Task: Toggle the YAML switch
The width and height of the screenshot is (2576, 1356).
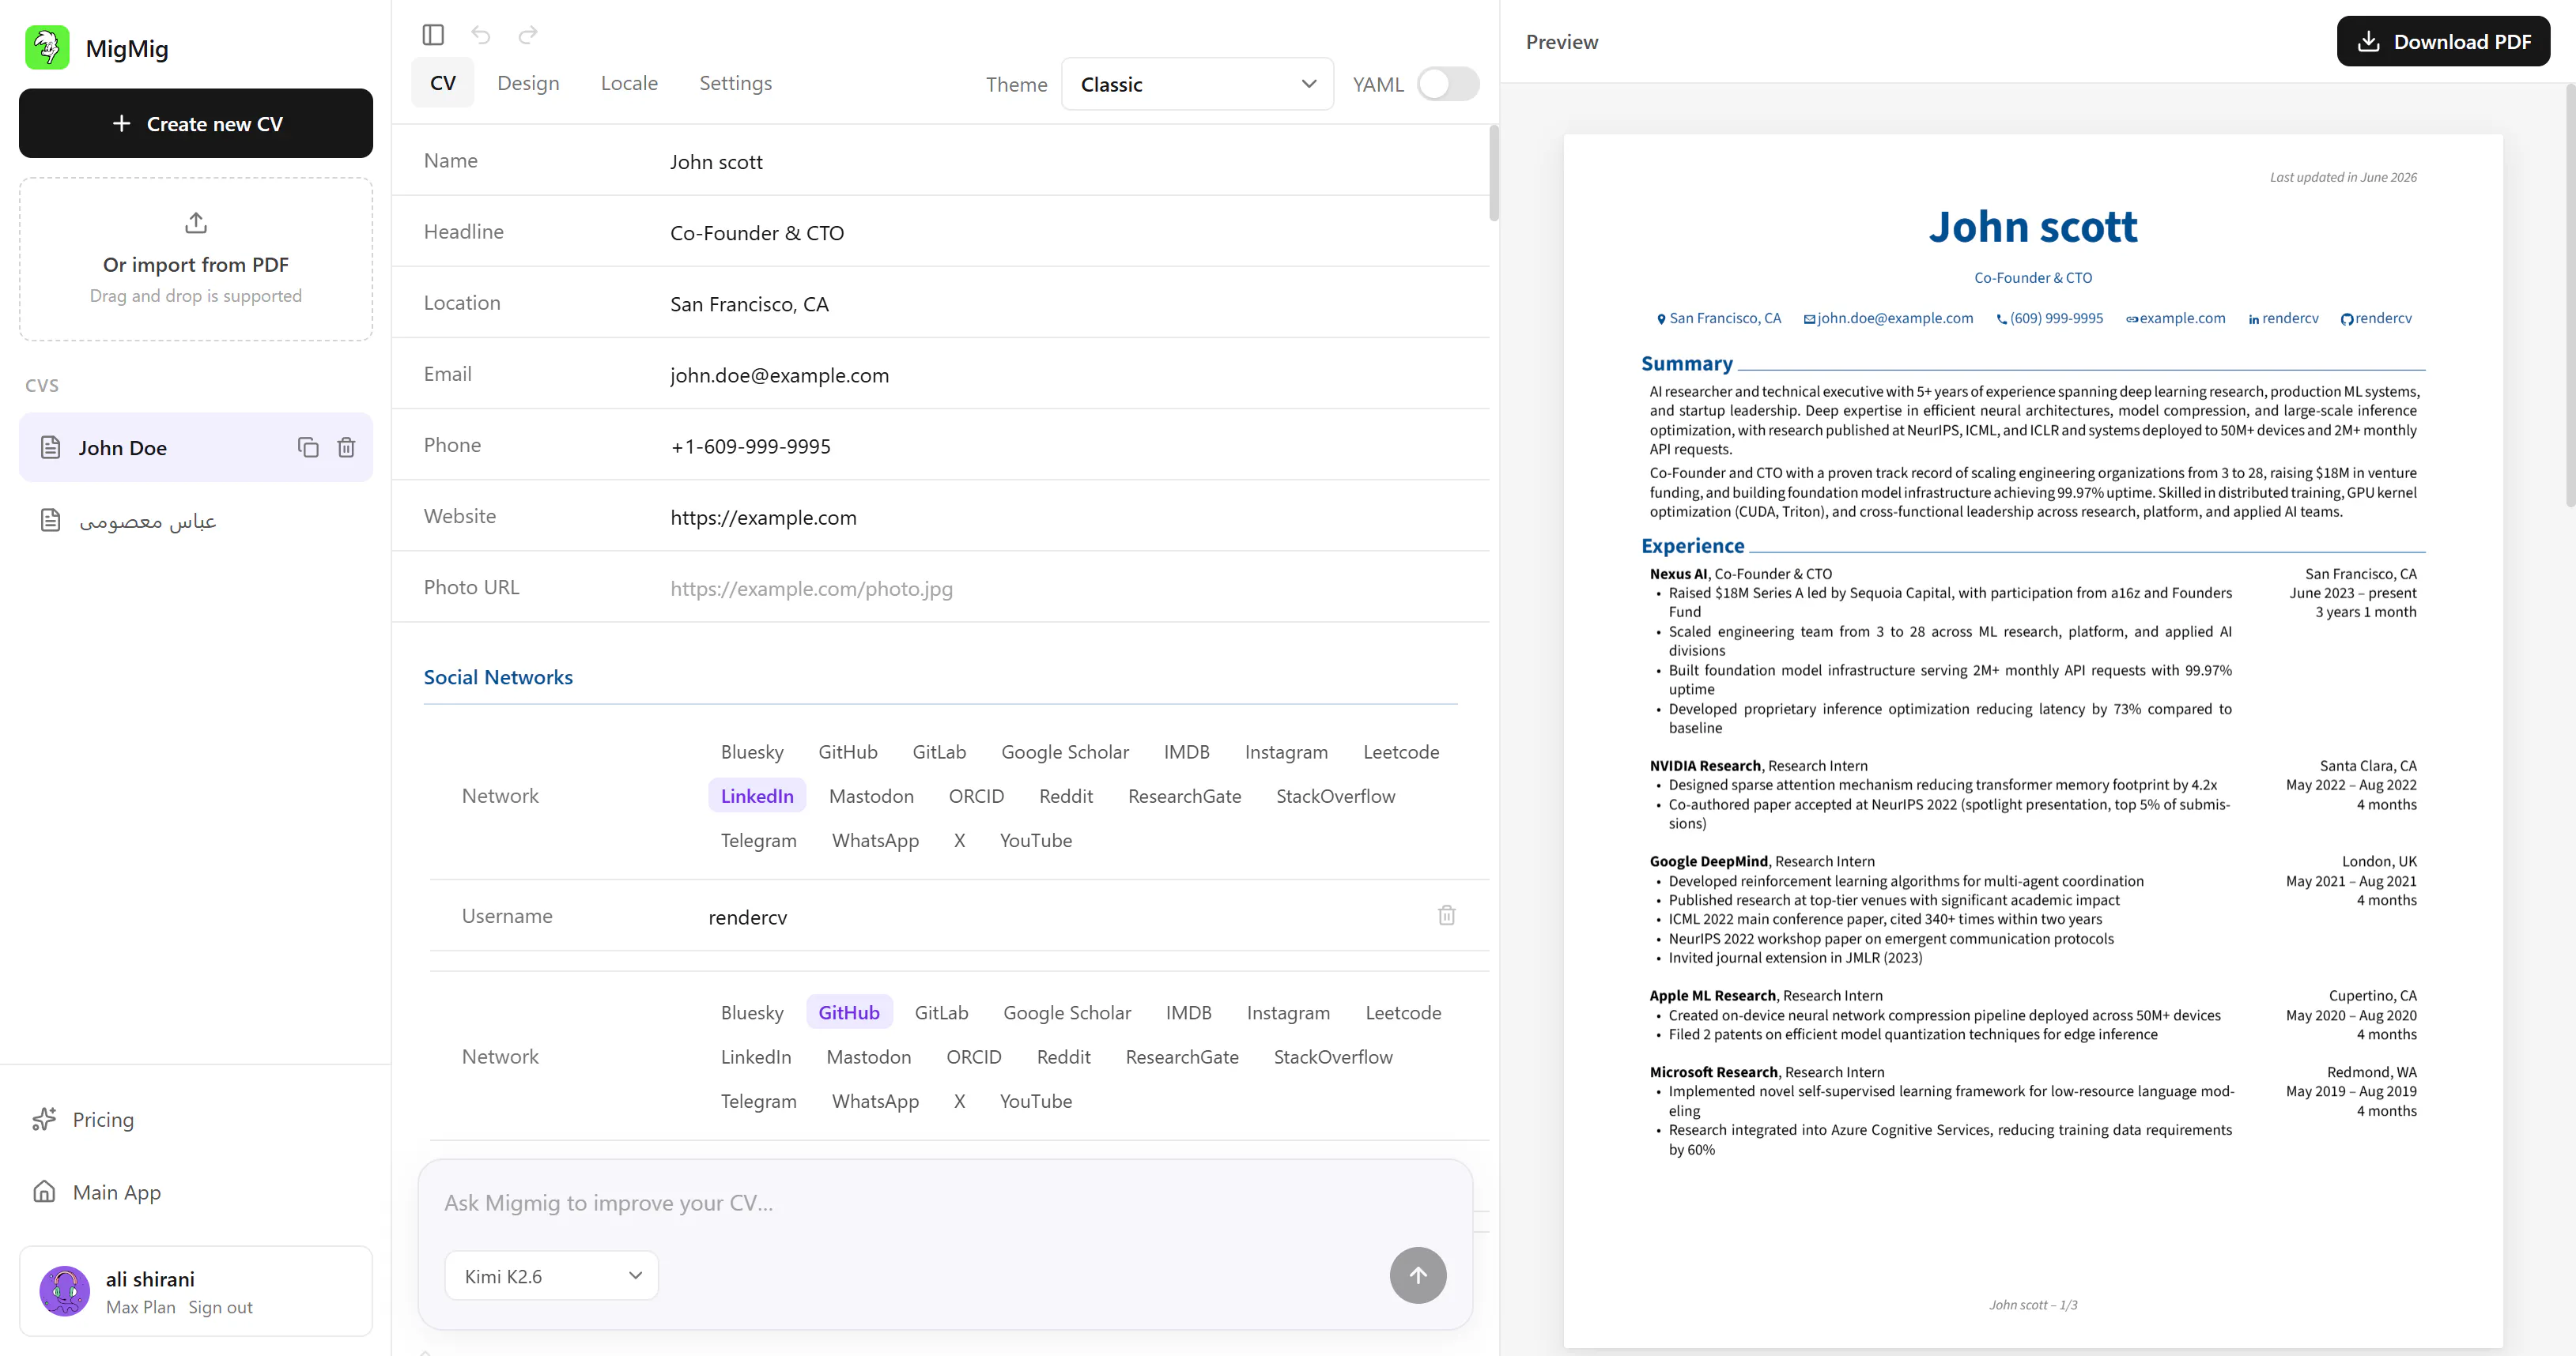Action: [x=1448, y=84]
